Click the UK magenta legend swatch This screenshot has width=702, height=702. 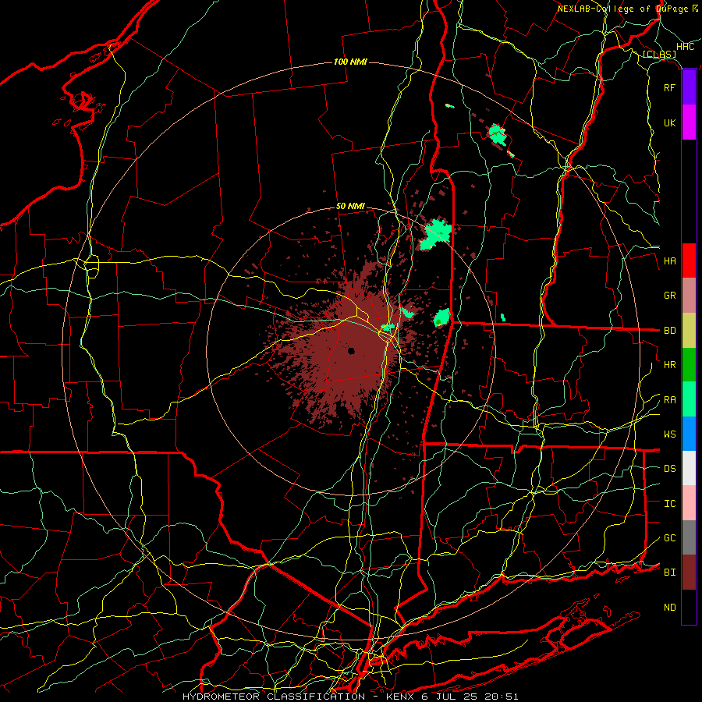689,122
